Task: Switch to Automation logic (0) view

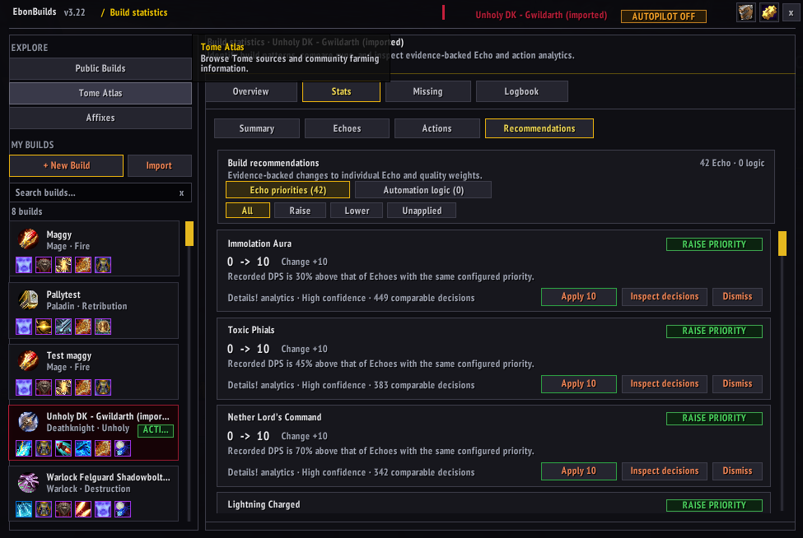Action: click(x=423, y=190)
